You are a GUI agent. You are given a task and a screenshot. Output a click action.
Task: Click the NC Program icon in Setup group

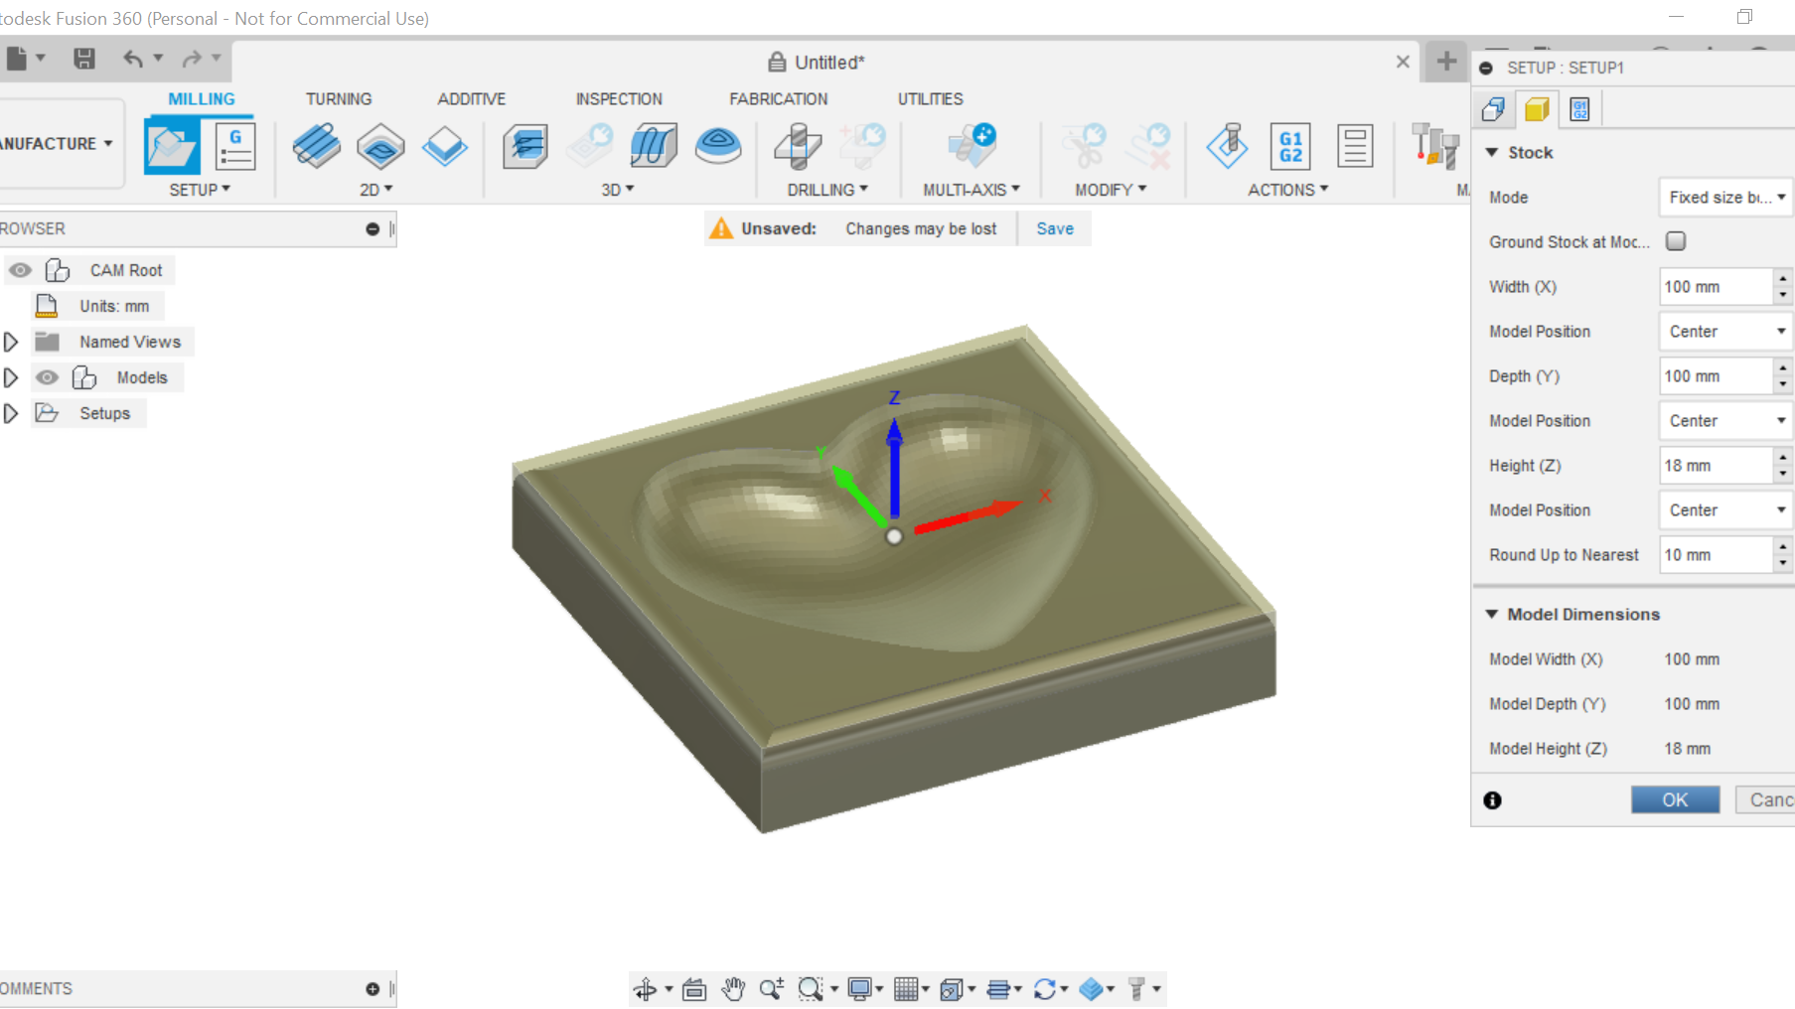click(235, 146)
